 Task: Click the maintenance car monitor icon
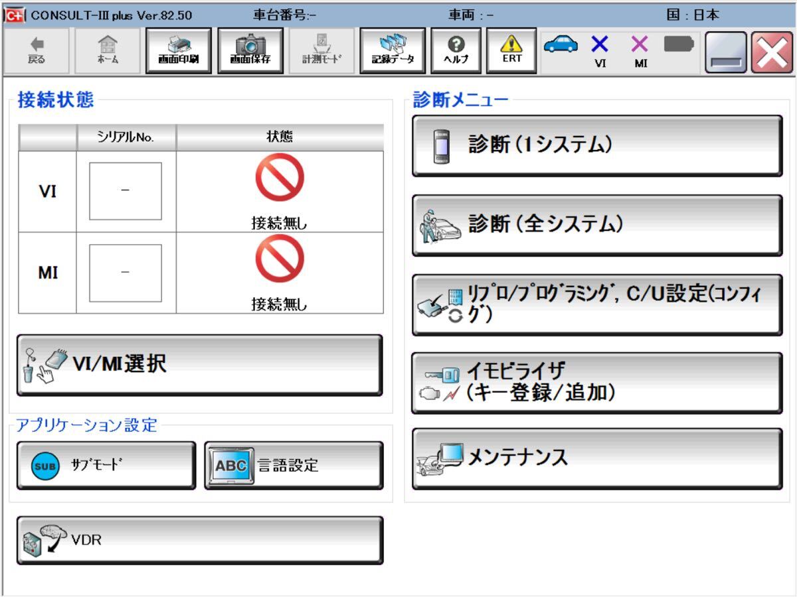pos(439,459)
